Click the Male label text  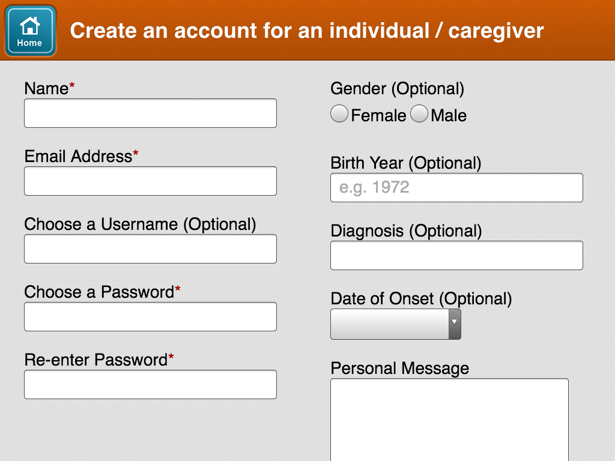point(449,115)
